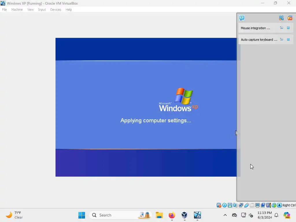Click the muted volume tray icon
This screenshot has height=222, width=296.
(251, 215)
